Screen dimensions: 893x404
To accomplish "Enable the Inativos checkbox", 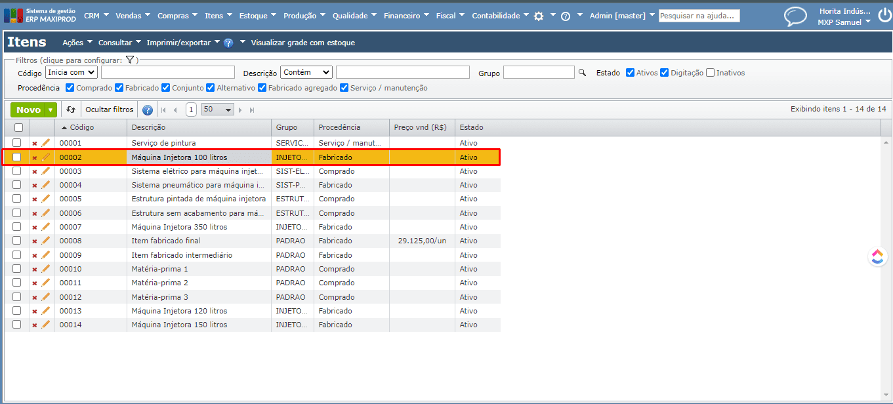I will pyautogui.click(x=710, y=73).
